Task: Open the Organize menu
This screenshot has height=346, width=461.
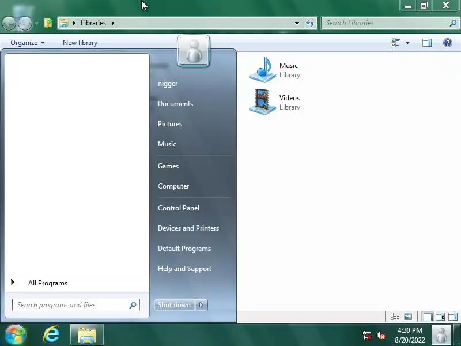Action: point(28,43)
